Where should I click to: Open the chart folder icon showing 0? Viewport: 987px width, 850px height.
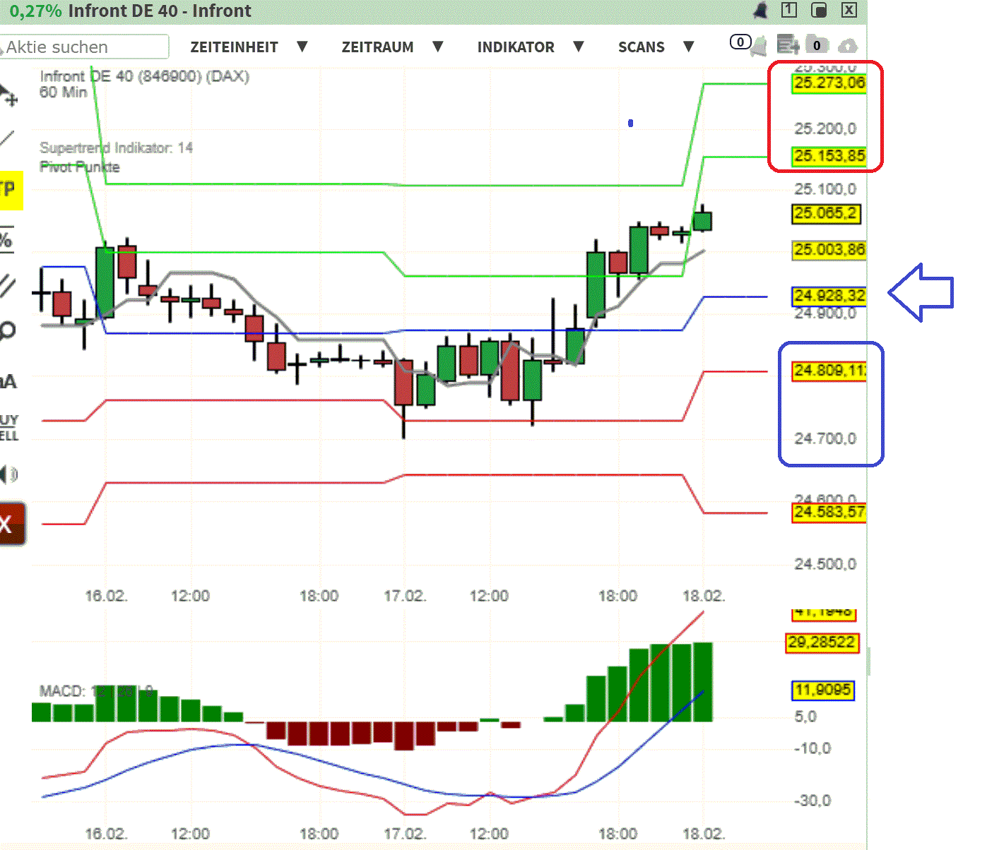[x=817, y=44]
